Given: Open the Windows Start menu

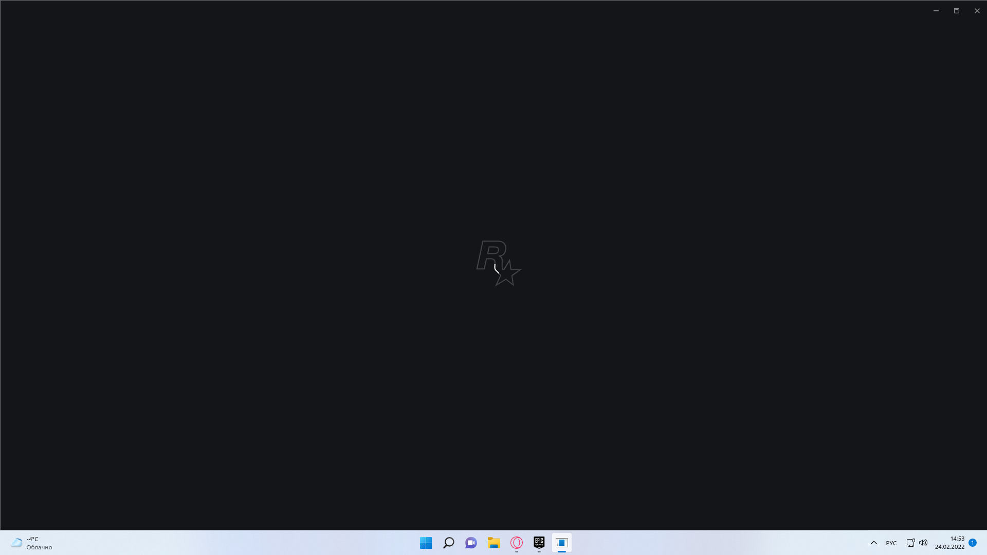Looking at the screenshot, I should (426, 543).
